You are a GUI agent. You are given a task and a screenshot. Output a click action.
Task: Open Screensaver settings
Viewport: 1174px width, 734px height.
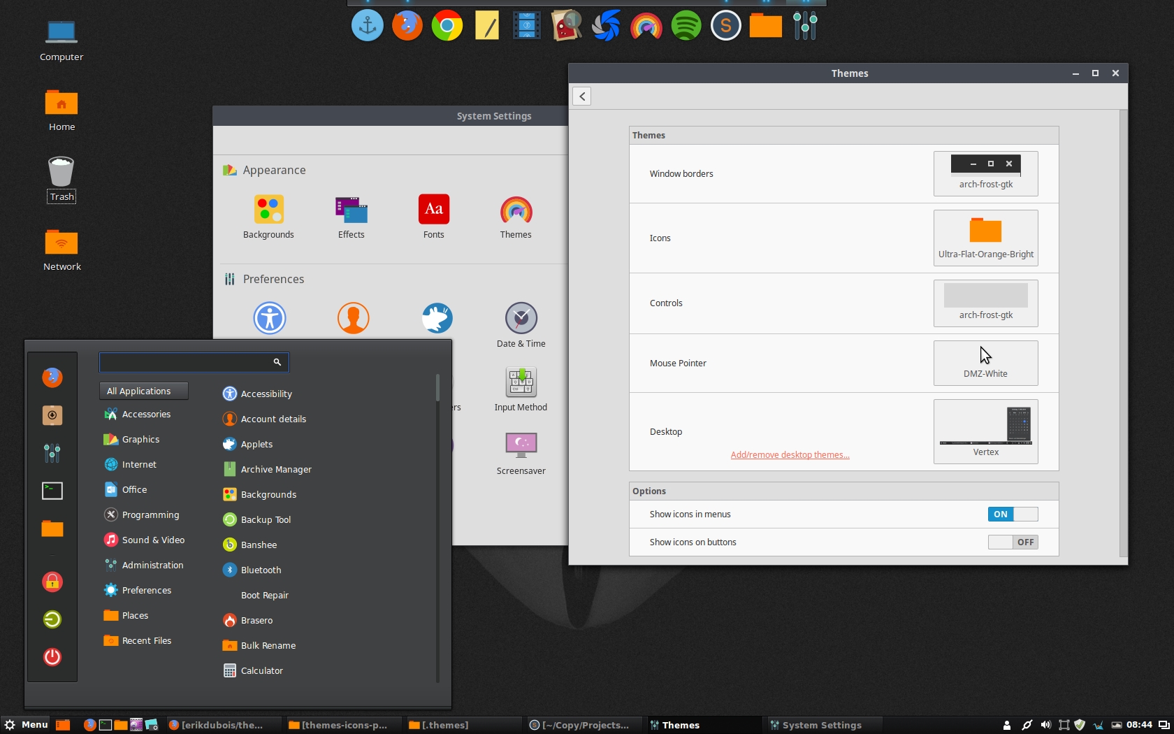point(521,453)
